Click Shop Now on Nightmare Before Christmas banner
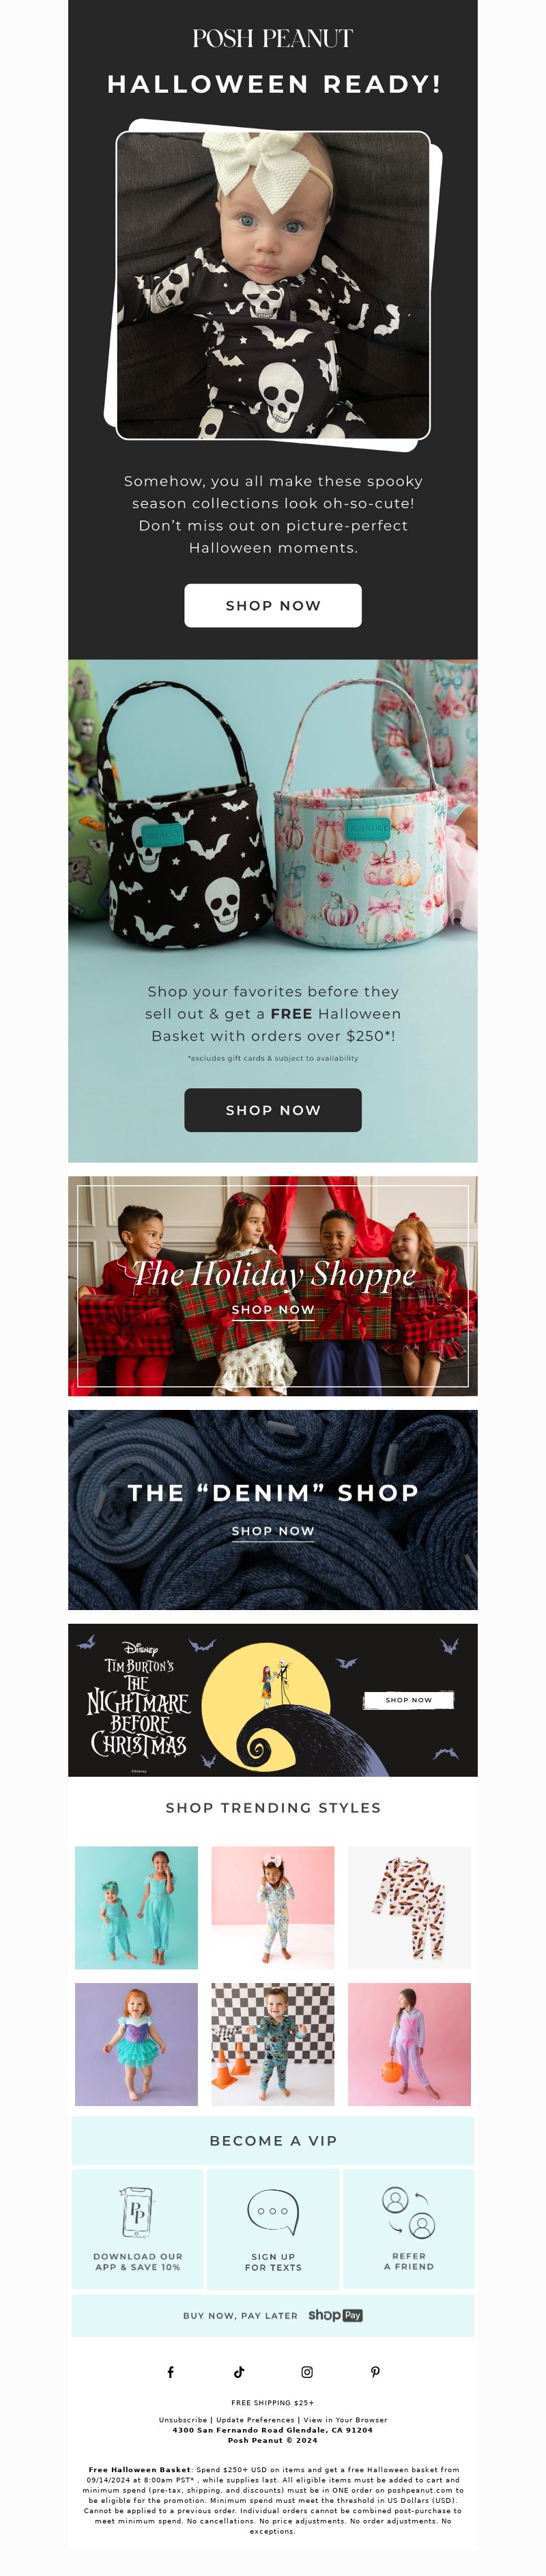Screen dimensions: 546x2576 [x=408, y=1700]
